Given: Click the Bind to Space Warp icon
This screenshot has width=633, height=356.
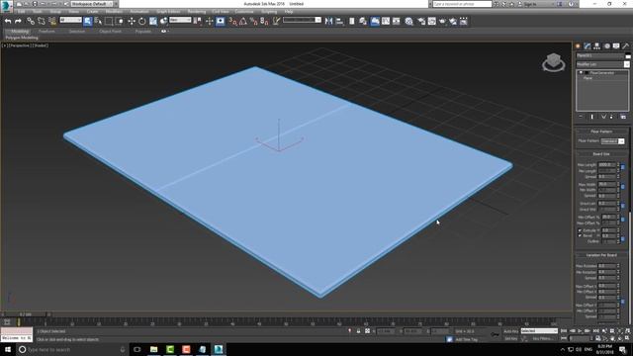Looking at the screenshot, I should pyautogui.click(x=52, y=21).
